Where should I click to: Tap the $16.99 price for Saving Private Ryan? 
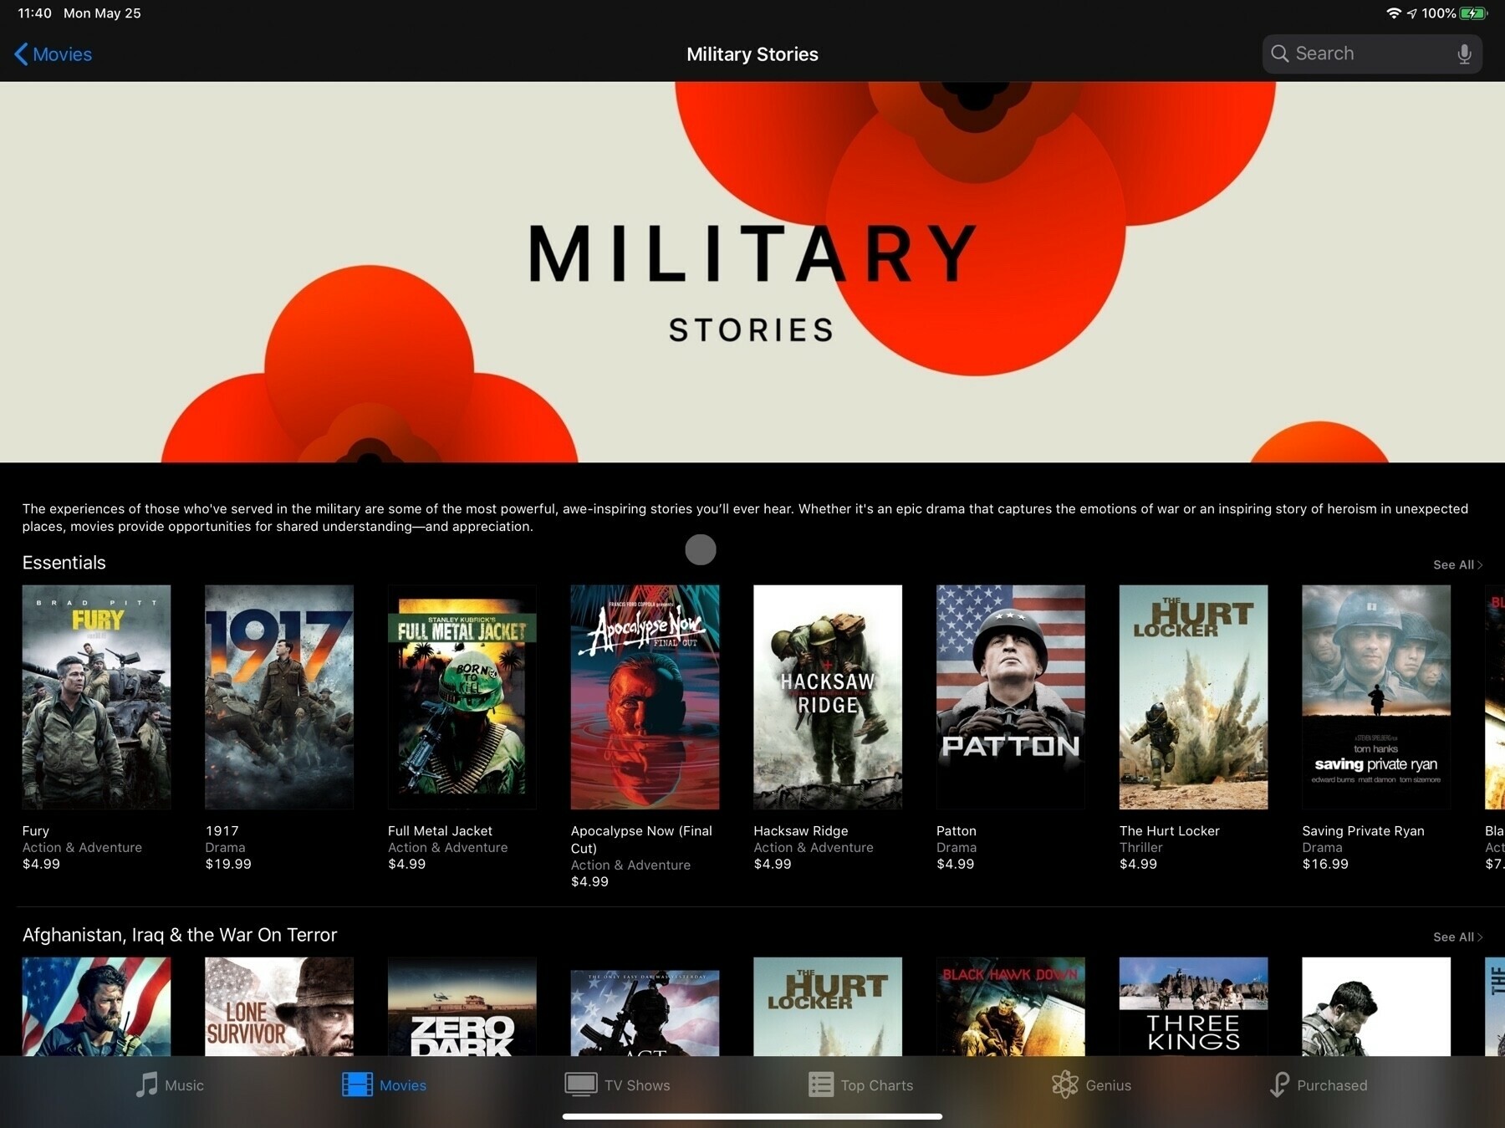pyautogui.click(x=1325, y=865)
